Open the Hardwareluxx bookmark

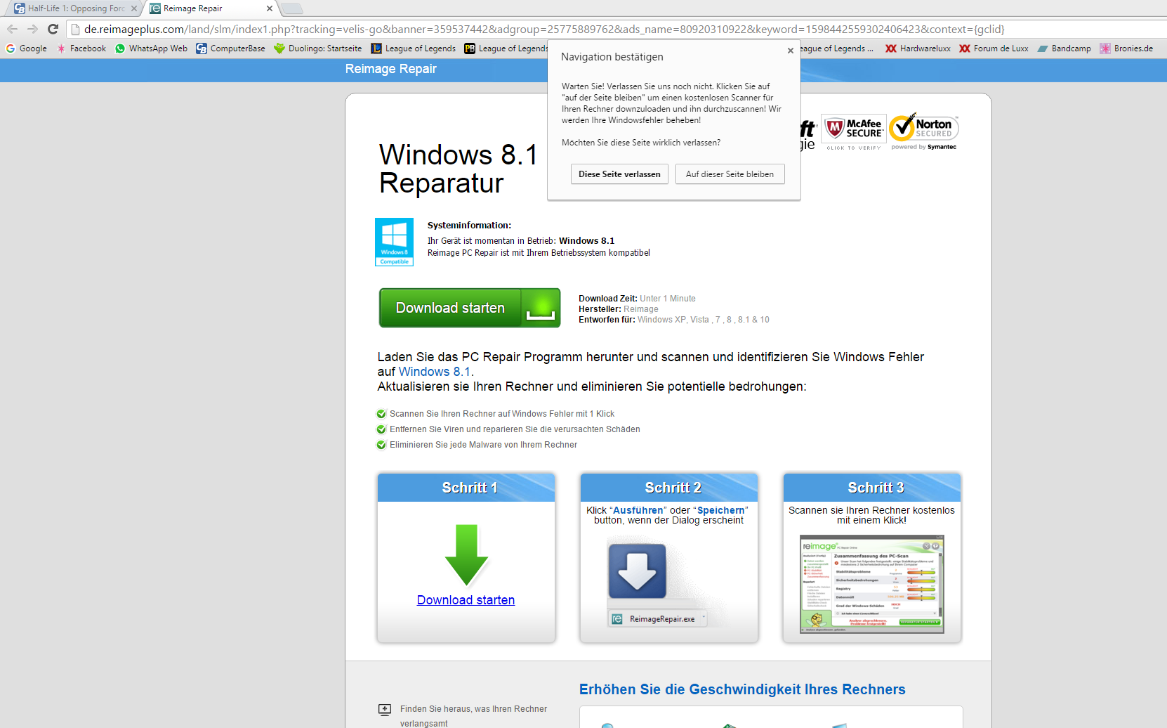coord(918,48)
